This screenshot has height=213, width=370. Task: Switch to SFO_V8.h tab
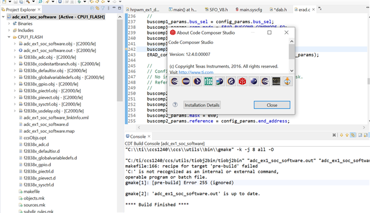click(x=216, y=10)
